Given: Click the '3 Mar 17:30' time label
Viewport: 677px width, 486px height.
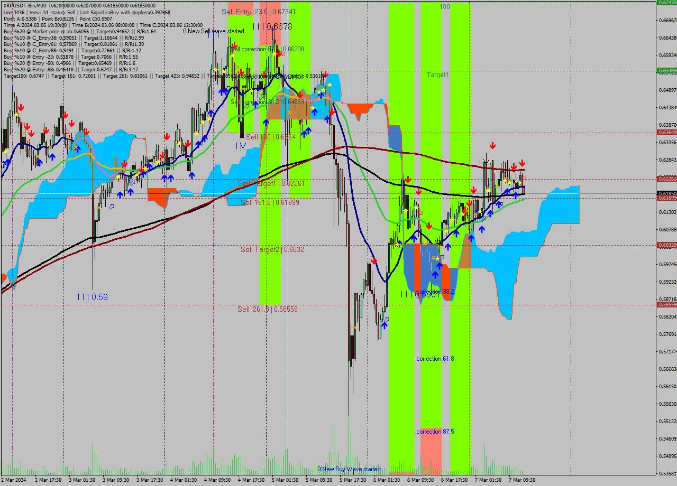Looking at the screenshot, I should click(149, 480).
